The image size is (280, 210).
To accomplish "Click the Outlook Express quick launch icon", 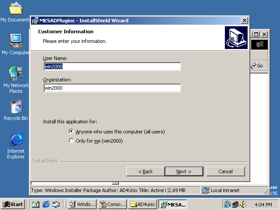I will [56, 204].
